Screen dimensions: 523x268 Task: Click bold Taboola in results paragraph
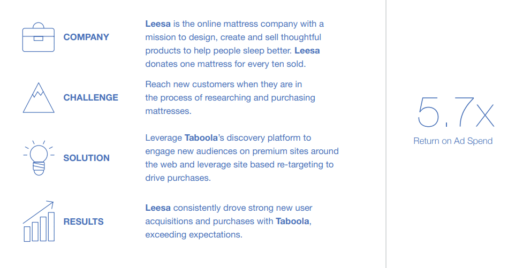(x=292, y=221)
